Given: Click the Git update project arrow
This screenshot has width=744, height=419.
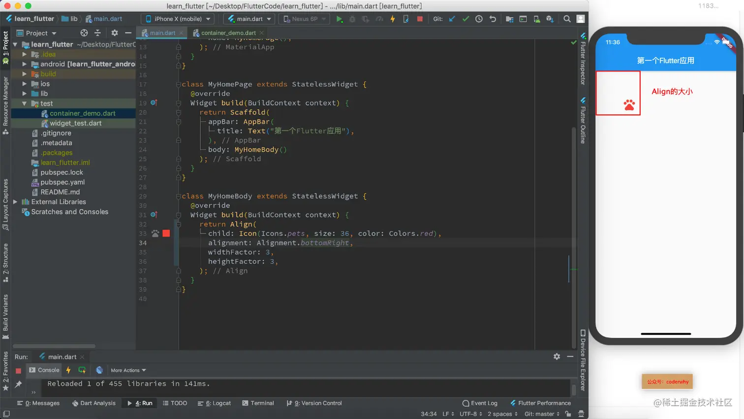Looking at the screenshot, I should tap(452, 19).
